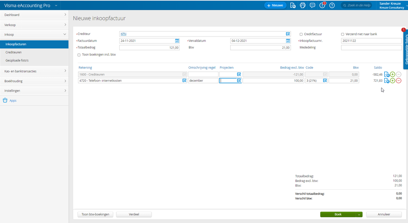This screenshot has height=223, width=408.
Task: Go to Geüploade foto's menu item
Action: tap(17, 60)
